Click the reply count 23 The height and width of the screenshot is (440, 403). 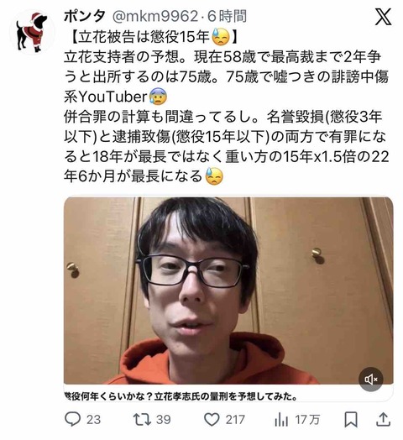[93, 420]
